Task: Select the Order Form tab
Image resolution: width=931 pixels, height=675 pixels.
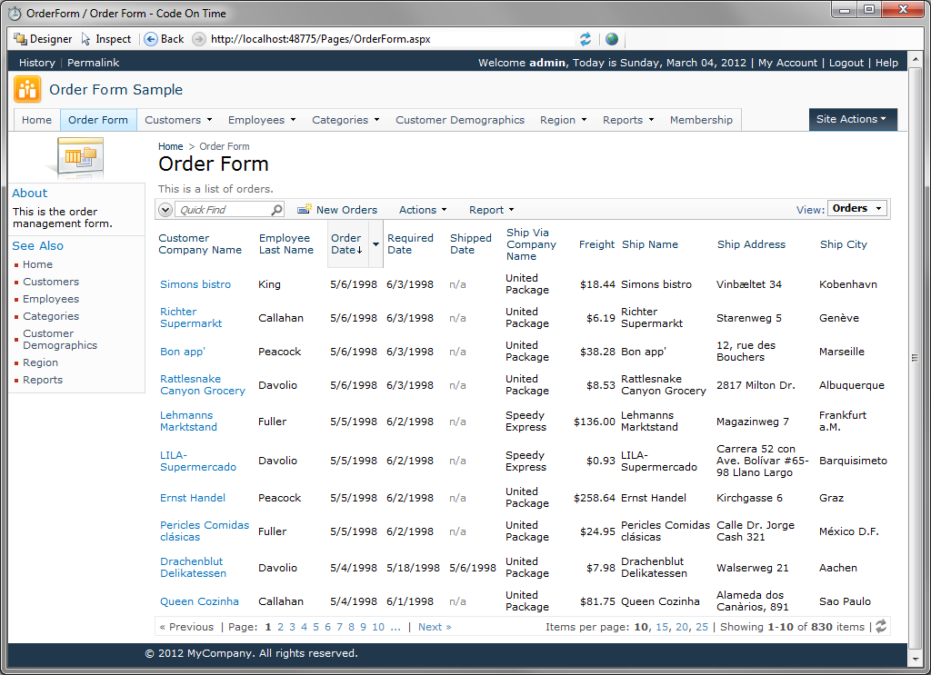Action: [98, 120]
